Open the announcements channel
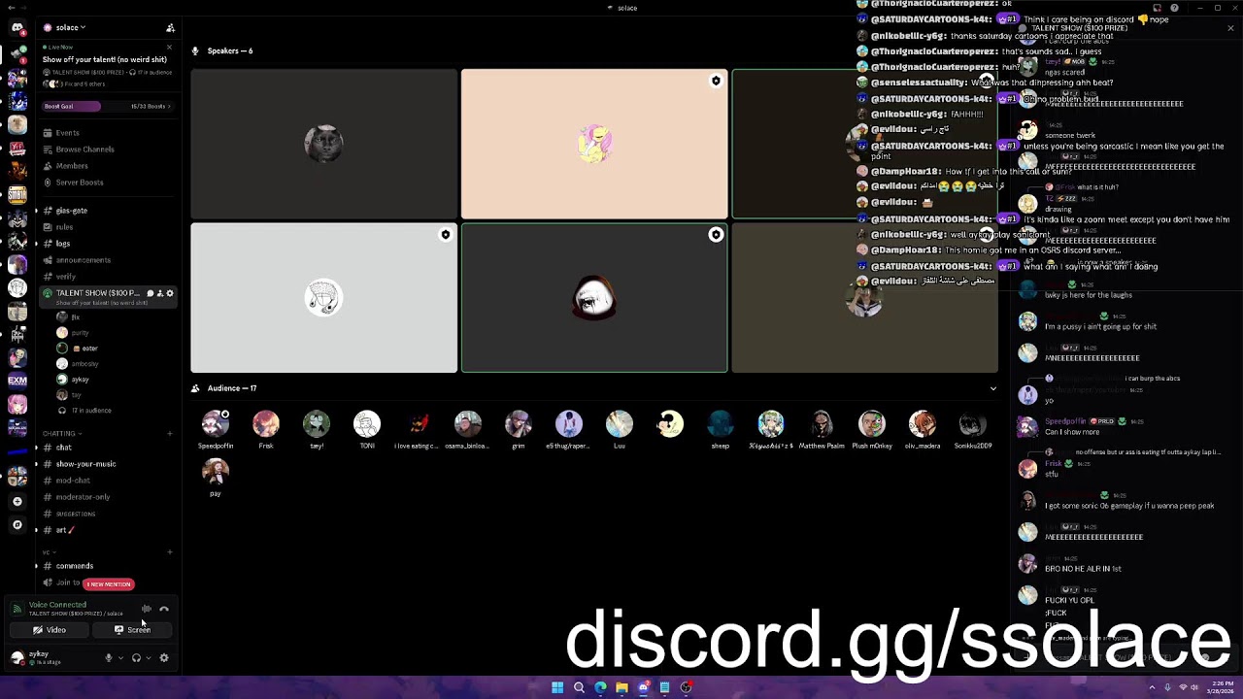 tap(83, 260)
